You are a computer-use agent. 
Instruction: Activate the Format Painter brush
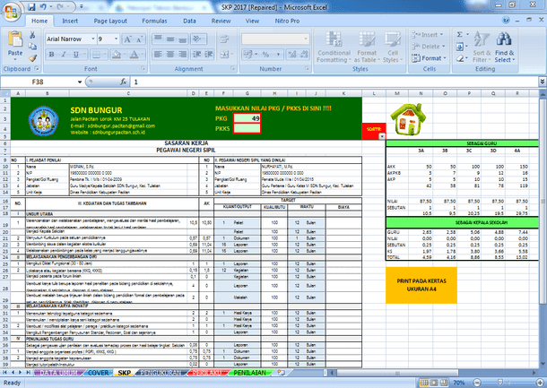click(x=32, y=58)
